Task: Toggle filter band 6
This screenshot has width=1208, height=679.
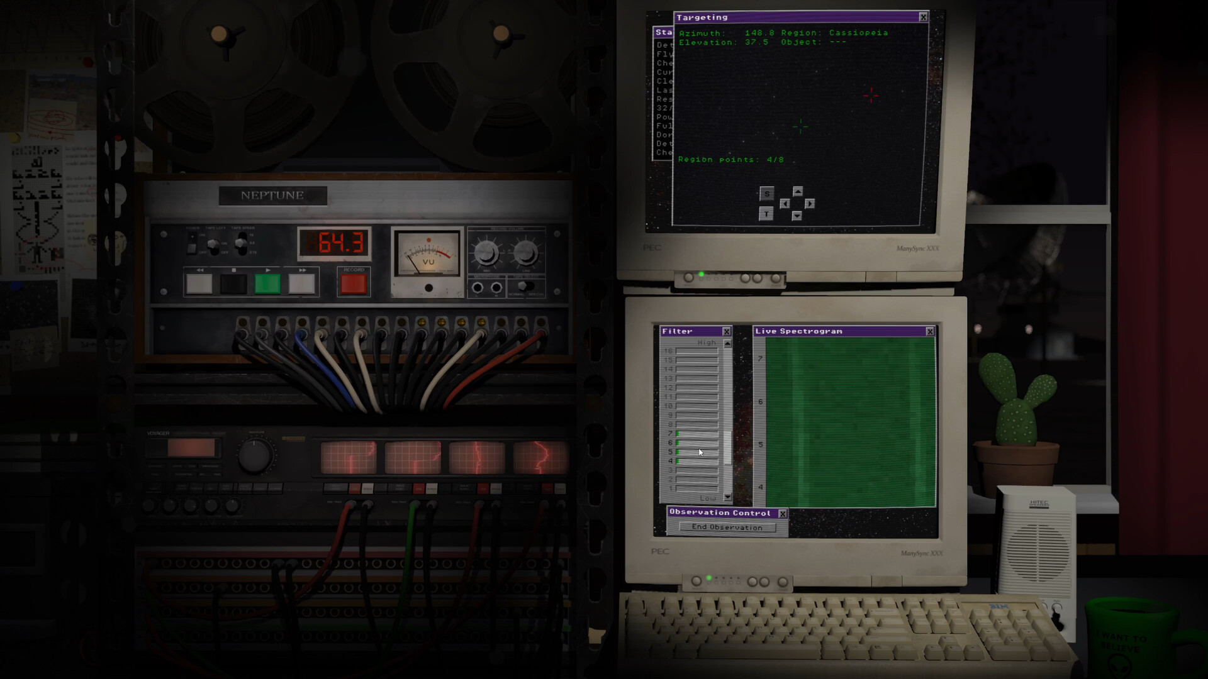Action: click(696, 443)
